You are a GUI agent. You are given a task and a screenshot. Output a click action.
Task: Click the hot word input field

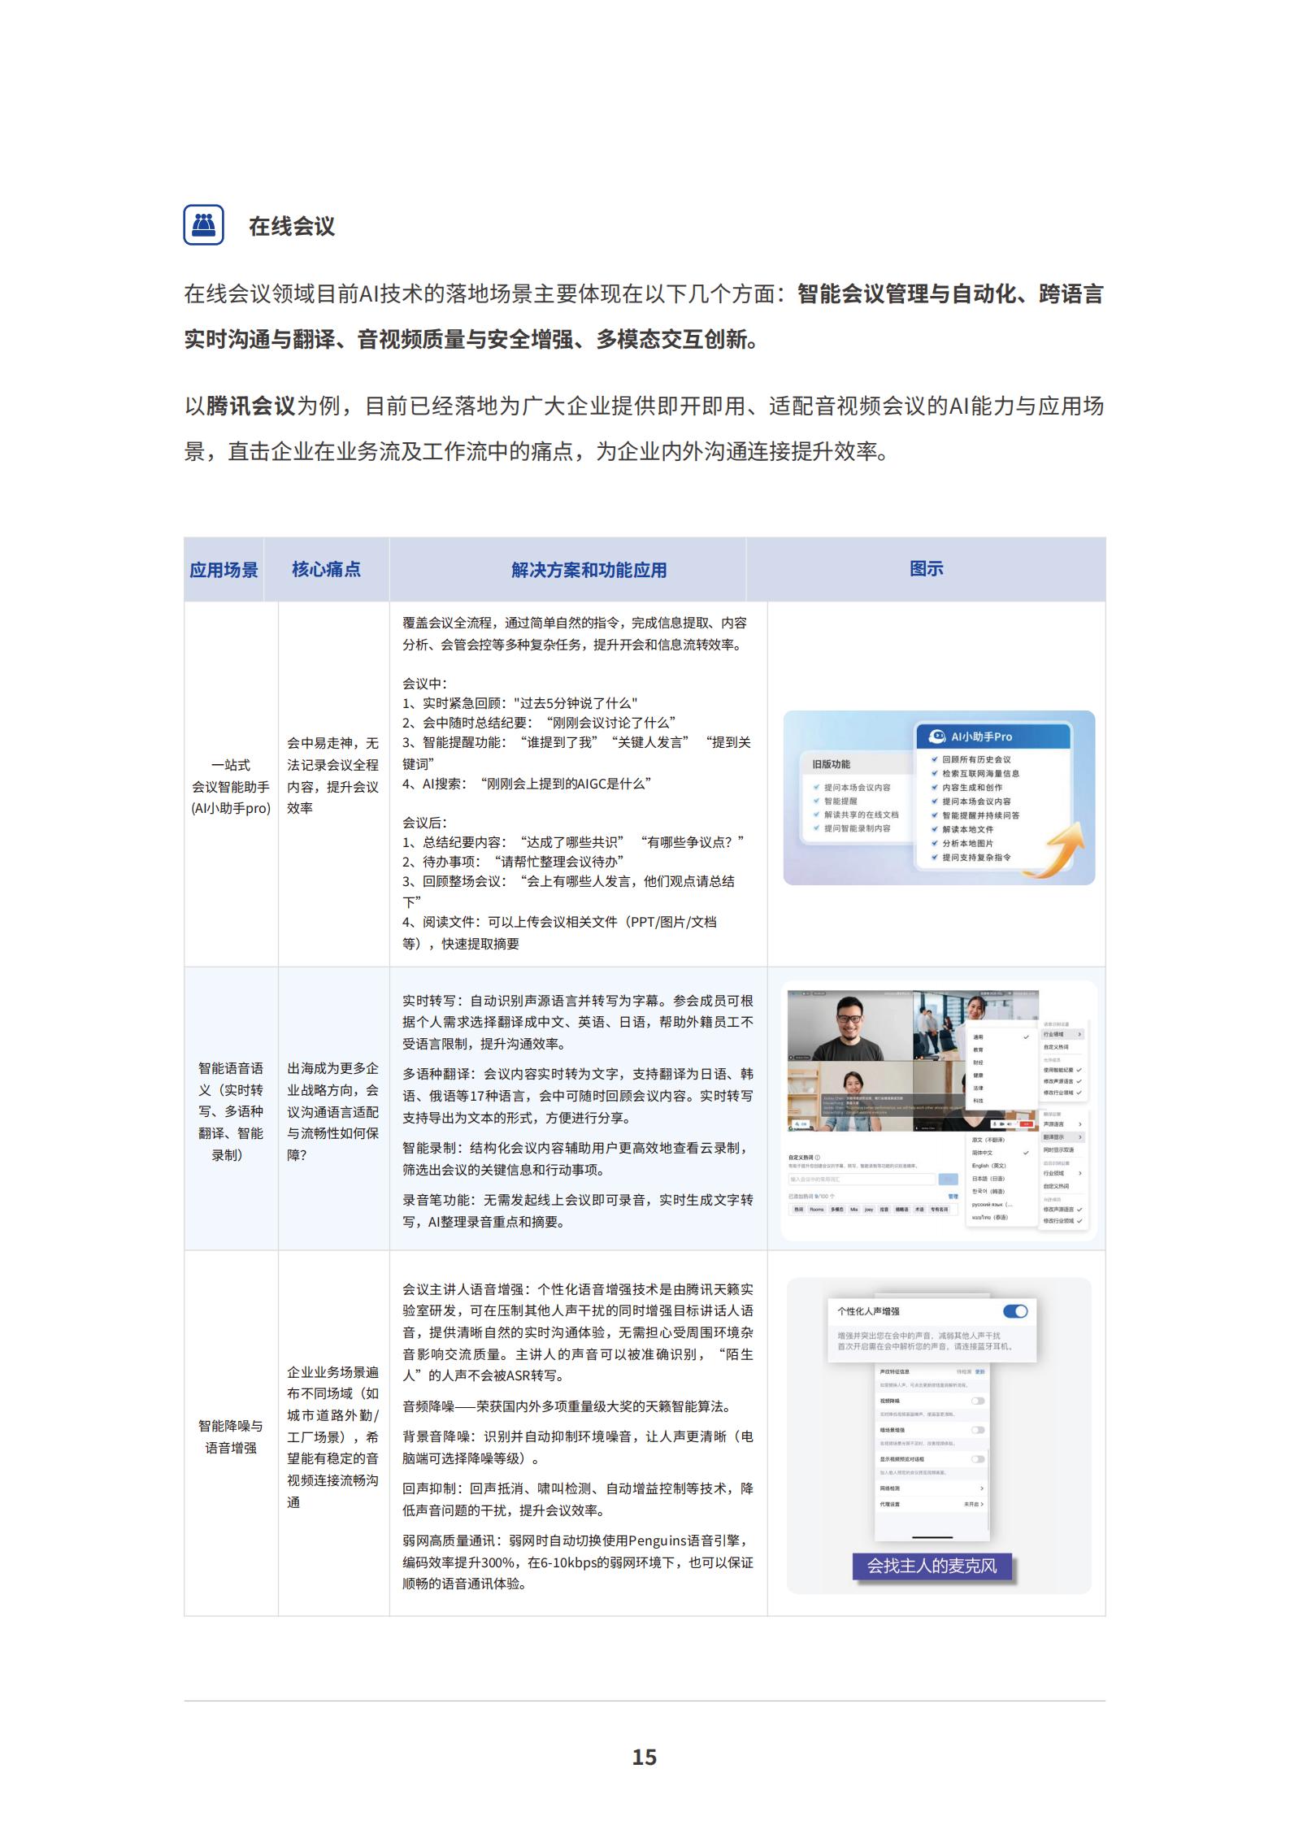tap(862, 1179)
